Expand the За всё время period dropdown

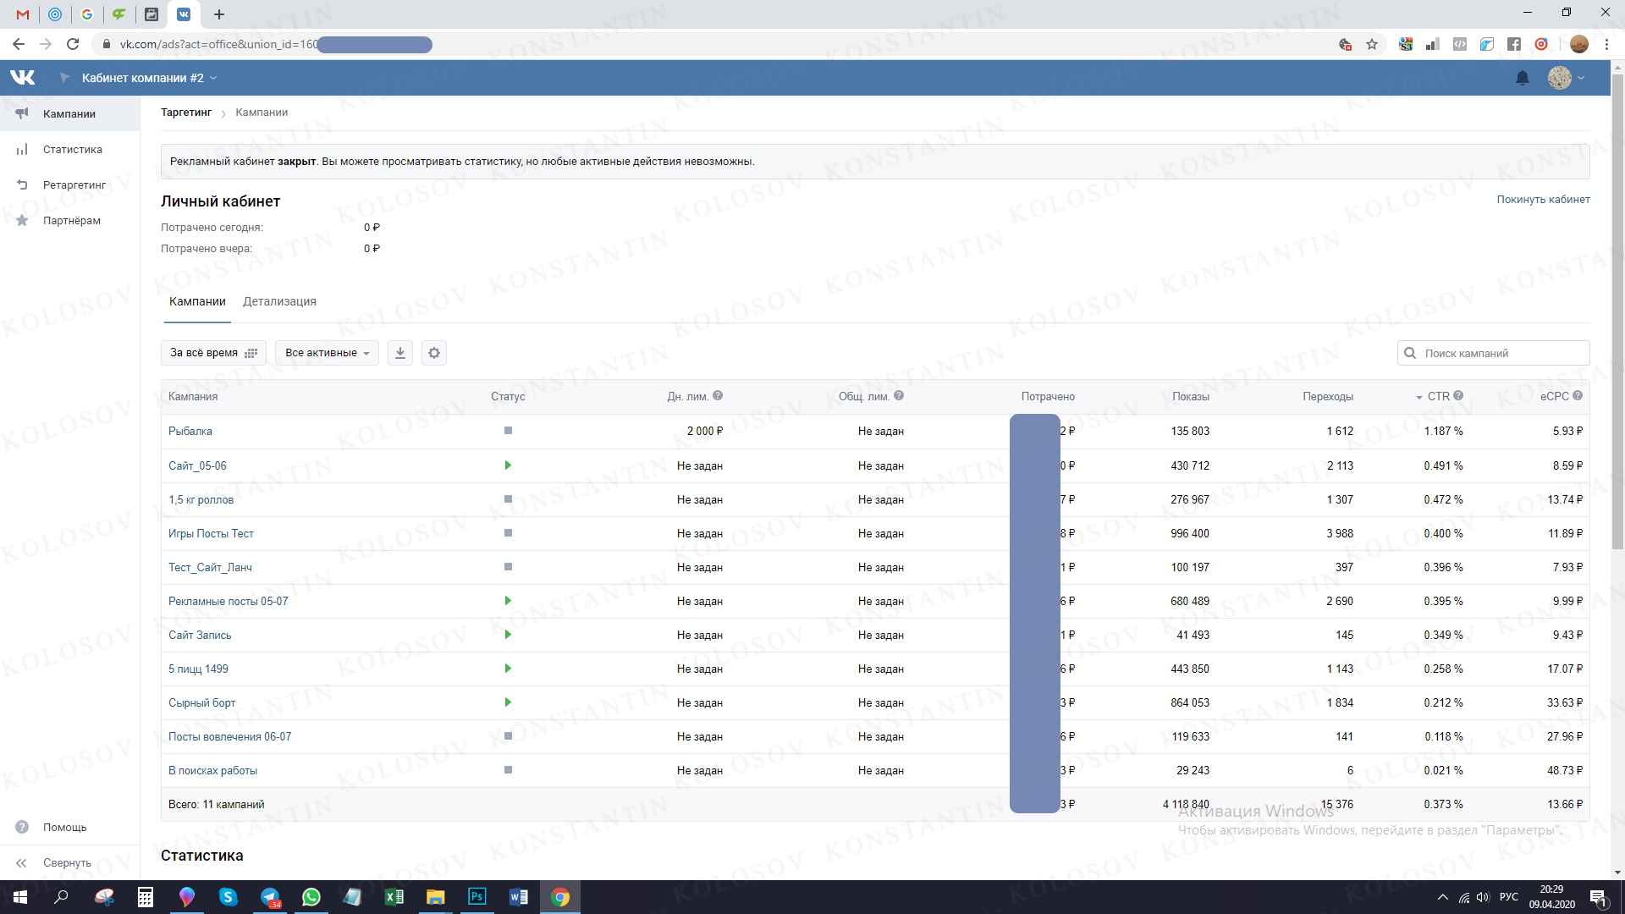point(213,353)
